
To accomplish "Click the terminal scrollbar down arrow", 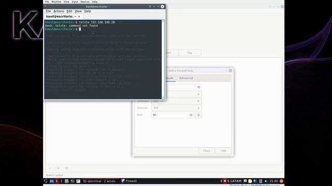I will click(163, 98).
